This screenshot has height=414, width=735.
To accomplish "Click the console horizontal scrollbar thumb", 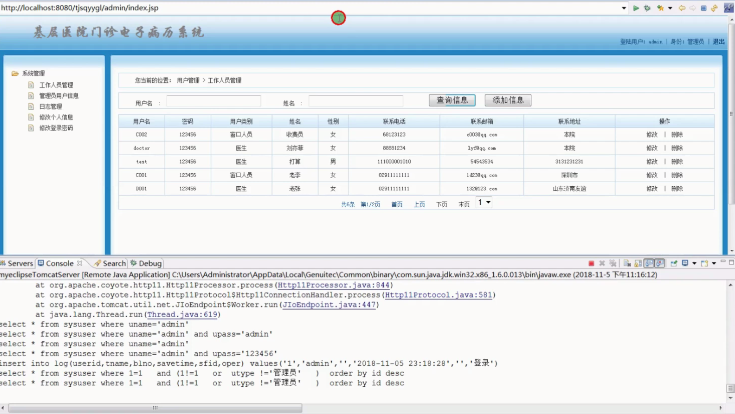I will point(155,408).
